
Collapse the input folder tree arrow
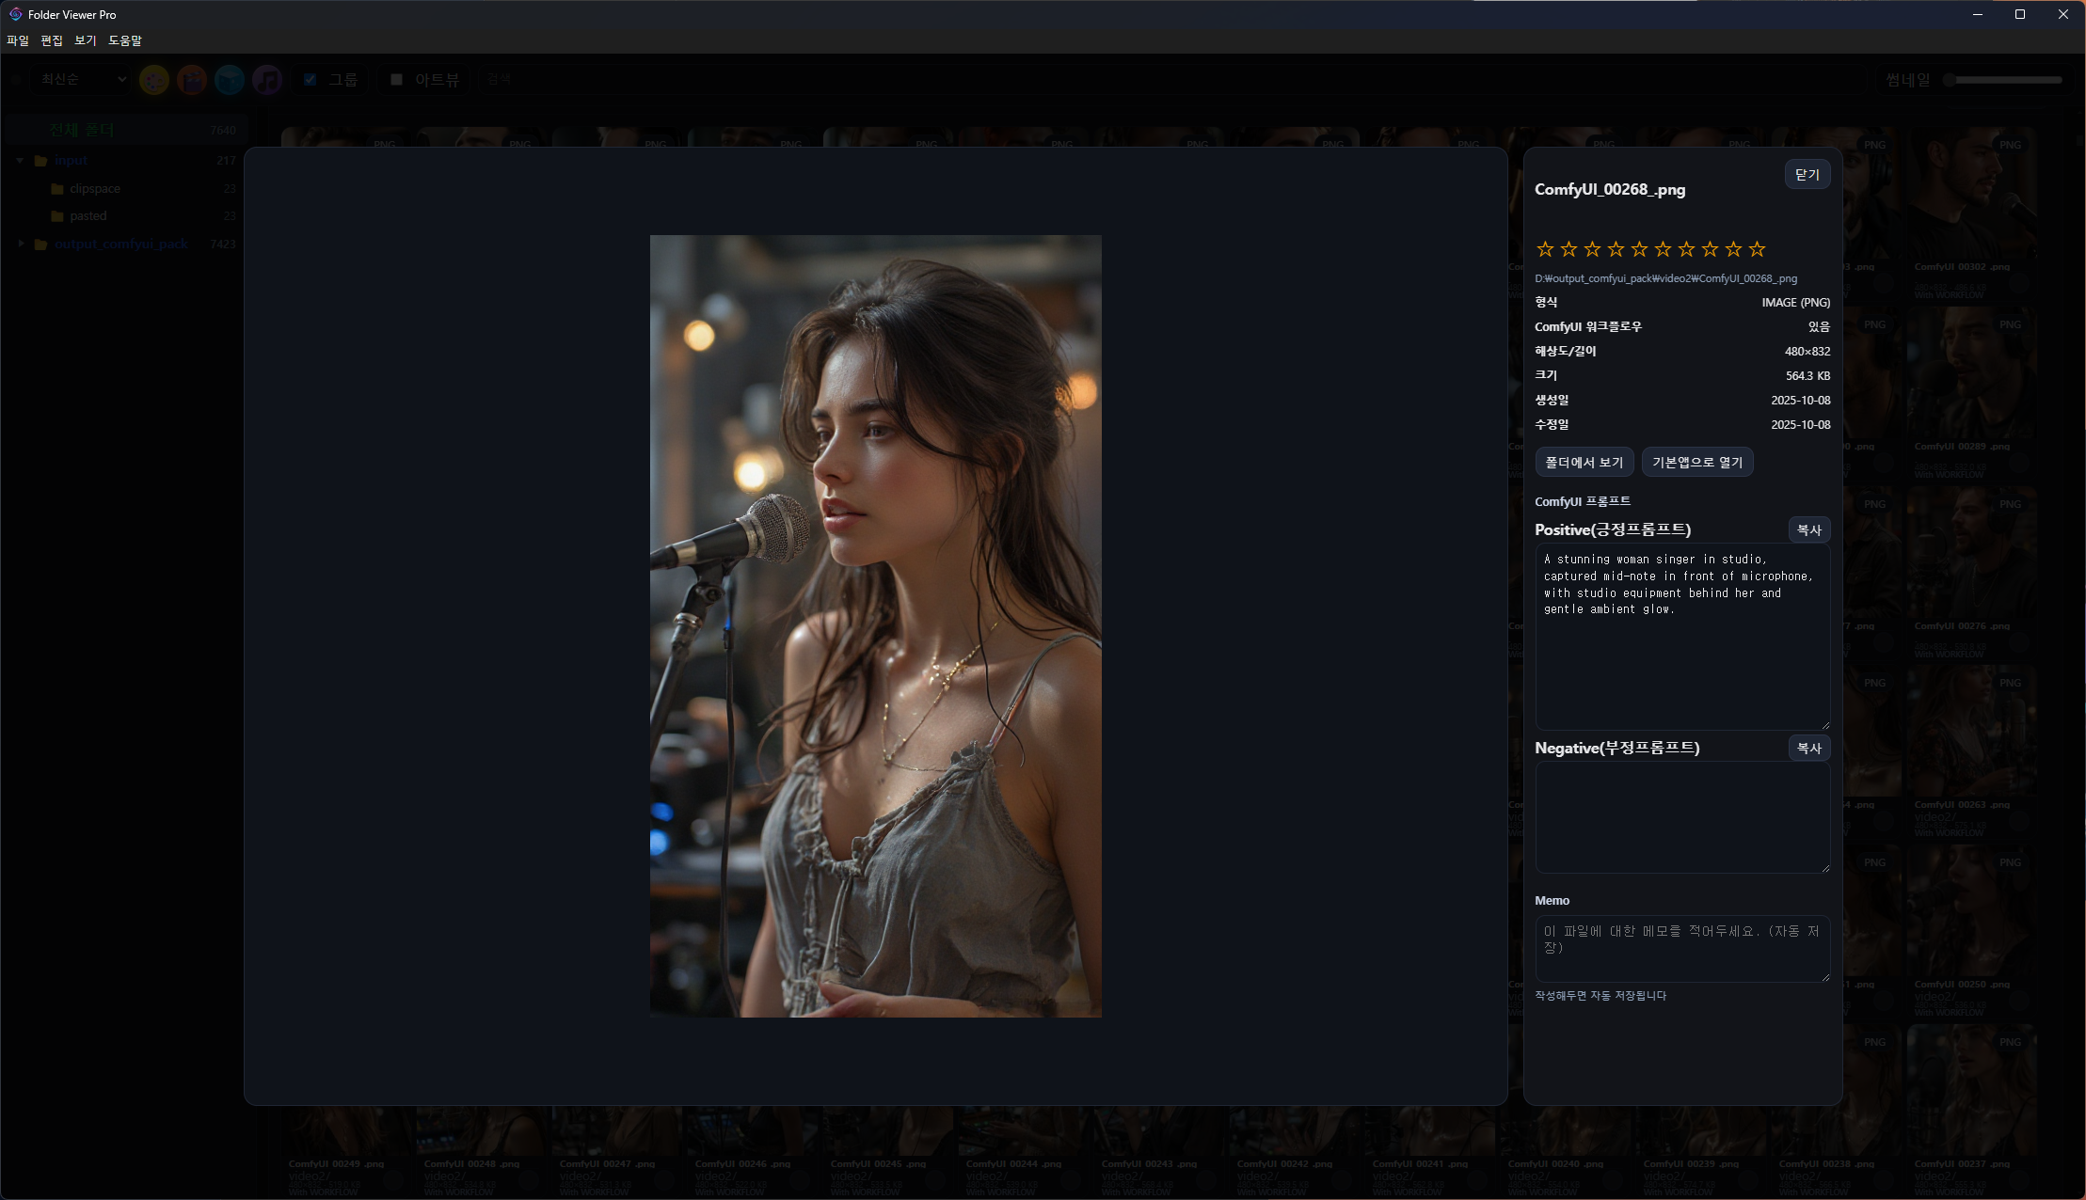point(20,161)
